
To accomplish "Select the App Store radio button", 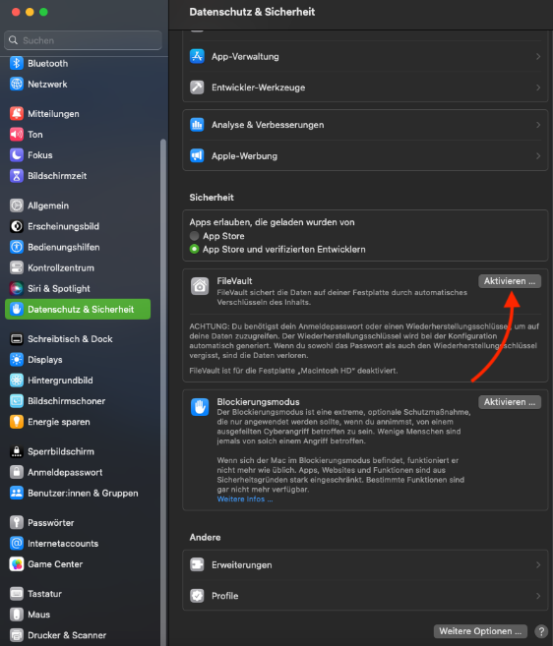I will (194, 236).
